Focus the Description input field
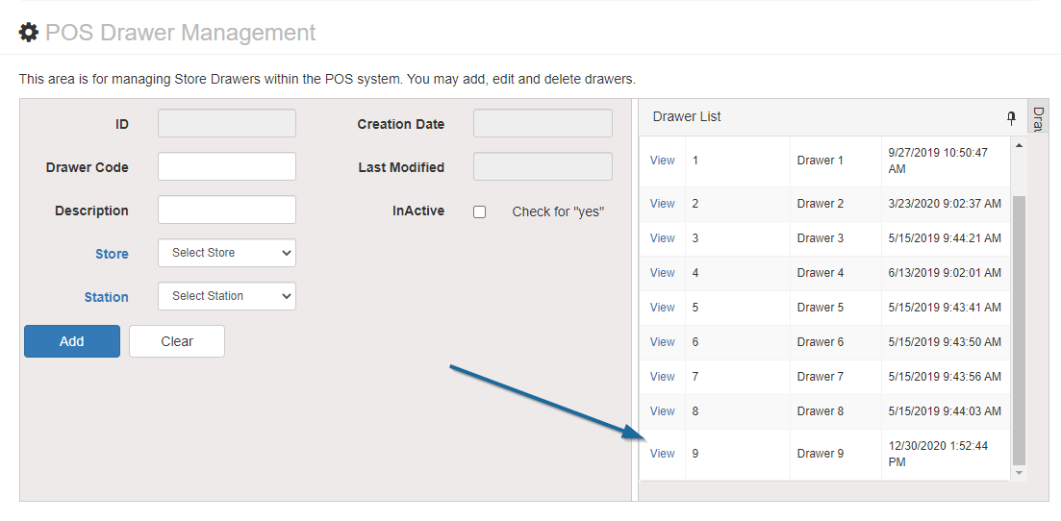 tap(227, 210)
